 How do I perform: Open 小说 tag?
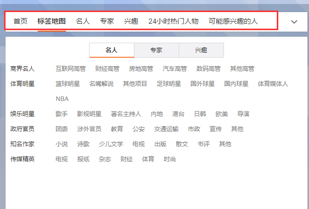click(62, 144)
